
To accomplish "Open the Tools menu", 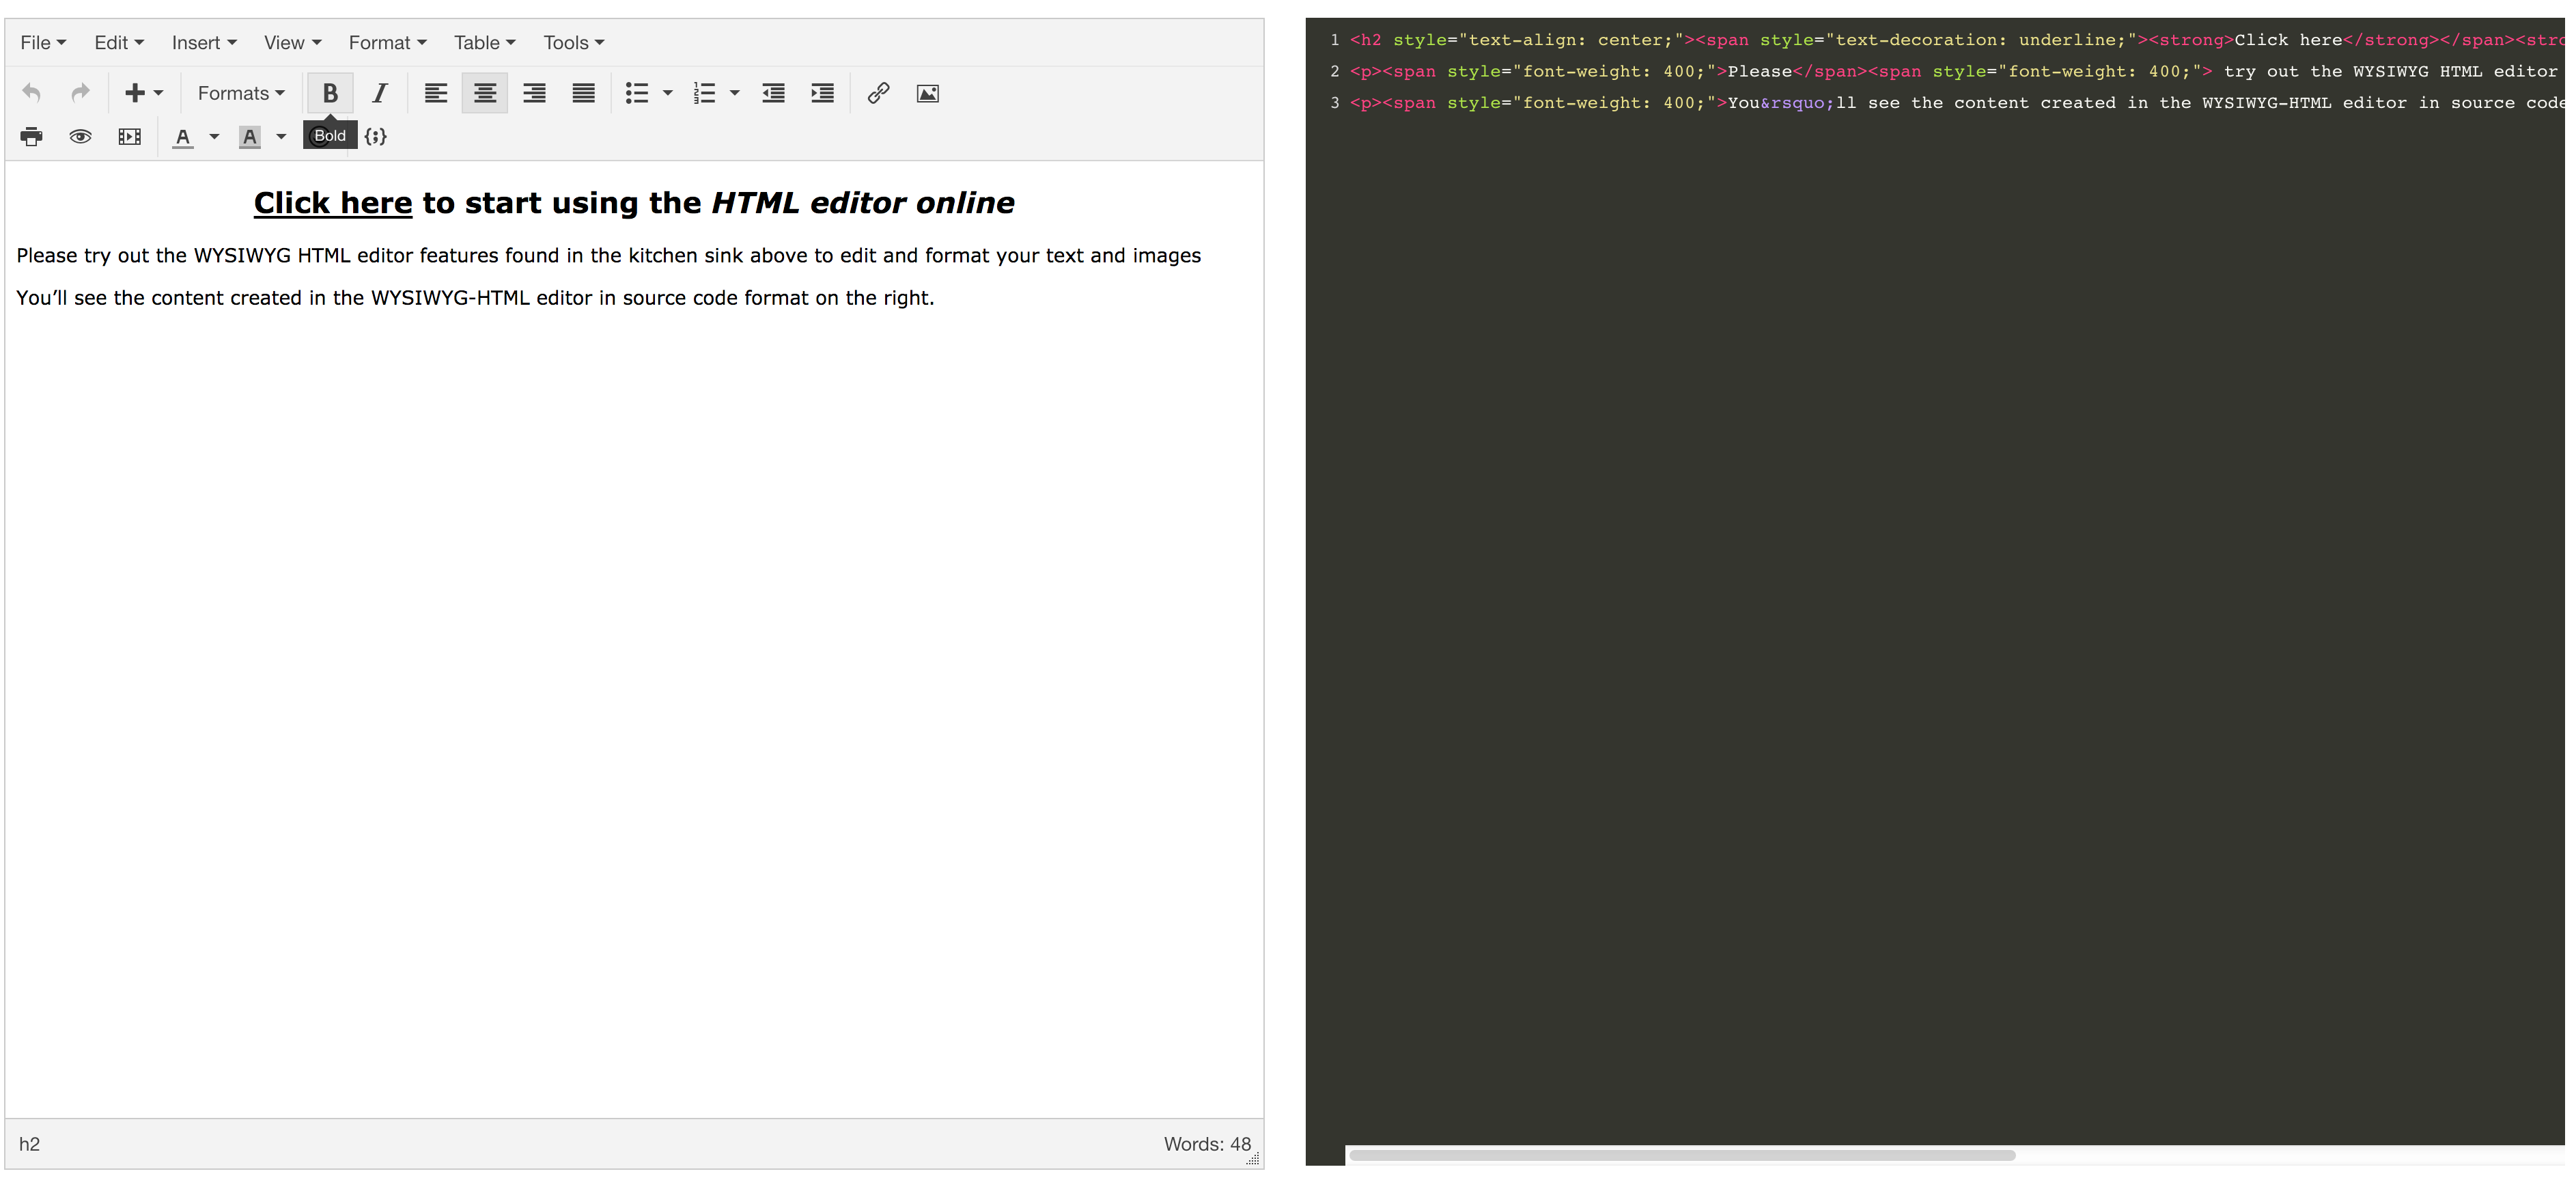I will point(573,42).
